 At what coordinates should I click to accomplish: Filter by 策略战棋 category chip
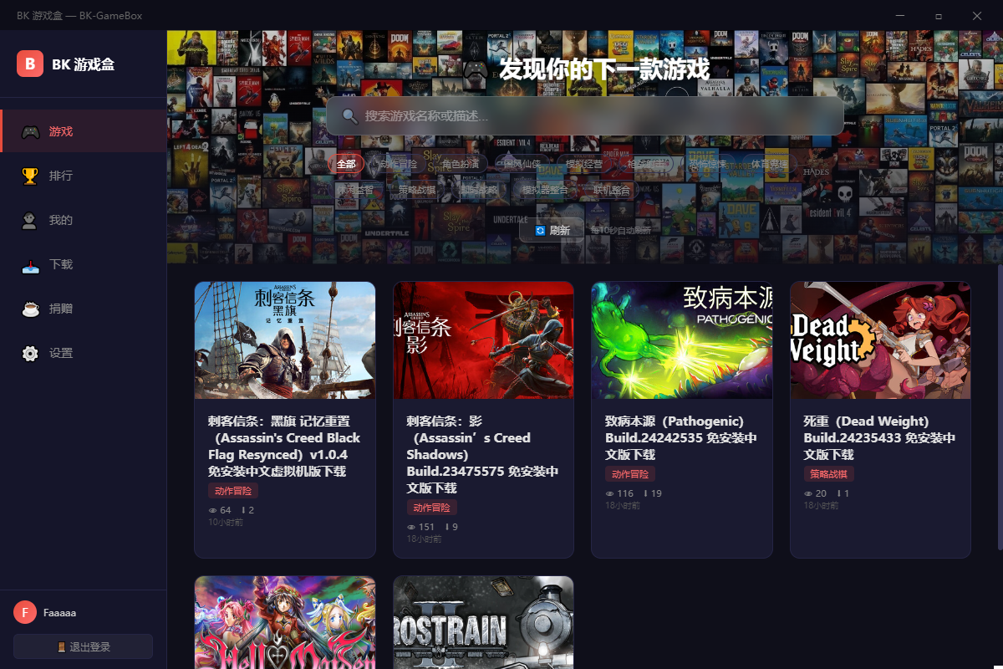(x=416, y=190)
